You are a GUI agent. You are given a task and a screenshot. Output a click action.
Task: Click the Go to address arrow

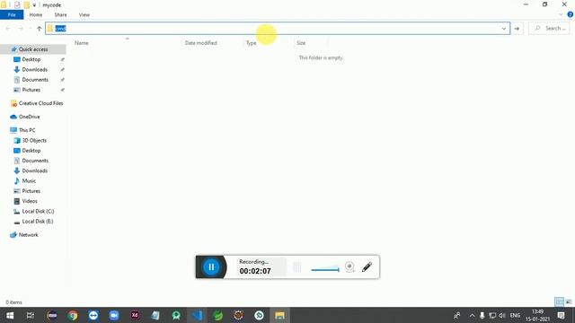pyautogui.click(x=517, y=29)
